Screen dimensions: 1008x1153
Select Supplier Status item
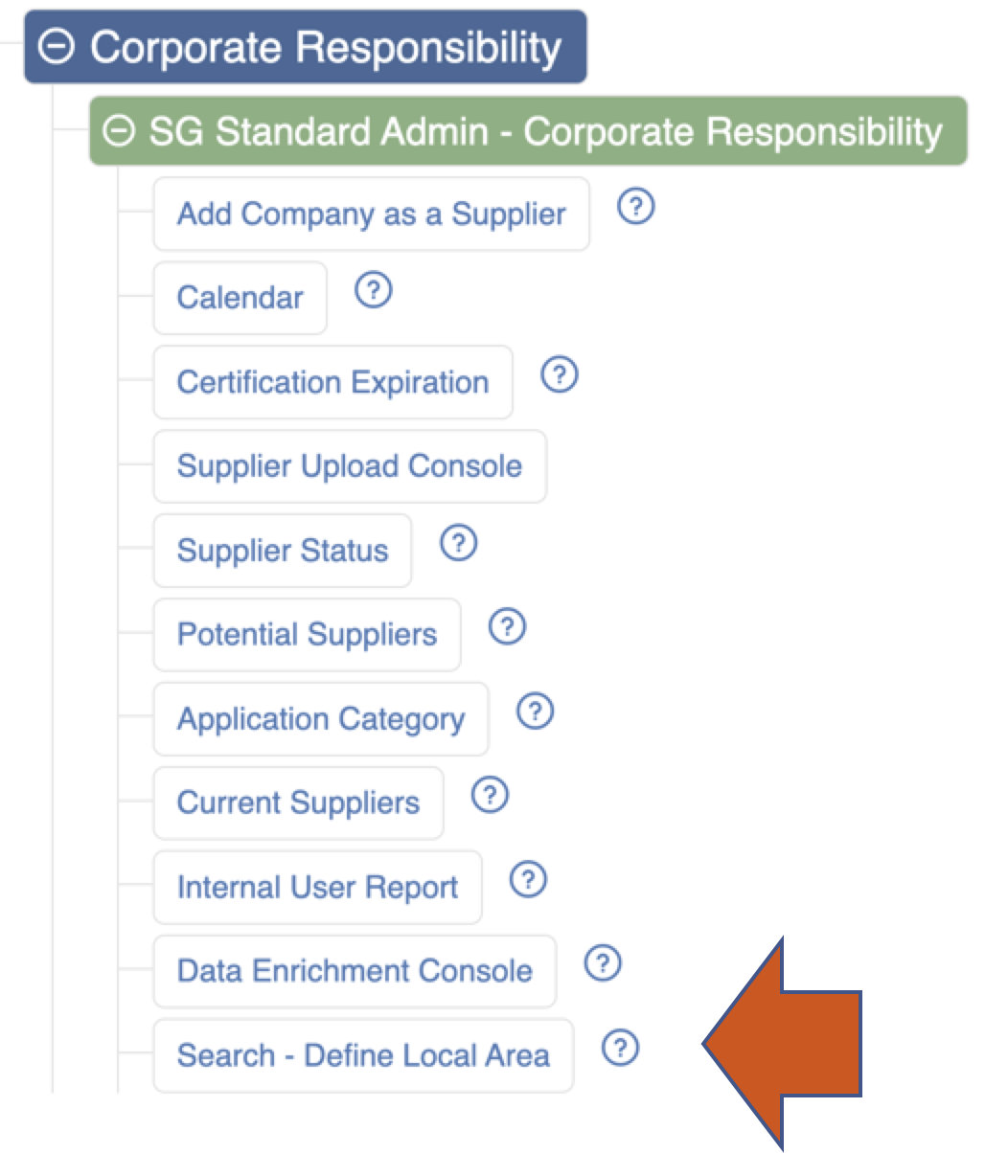point(282,551)
